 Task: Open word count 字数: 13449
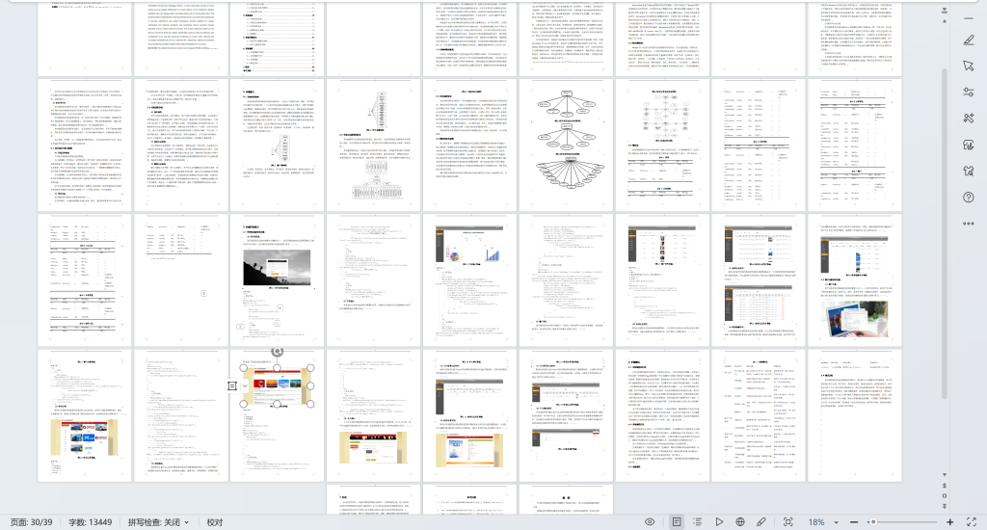90,522
